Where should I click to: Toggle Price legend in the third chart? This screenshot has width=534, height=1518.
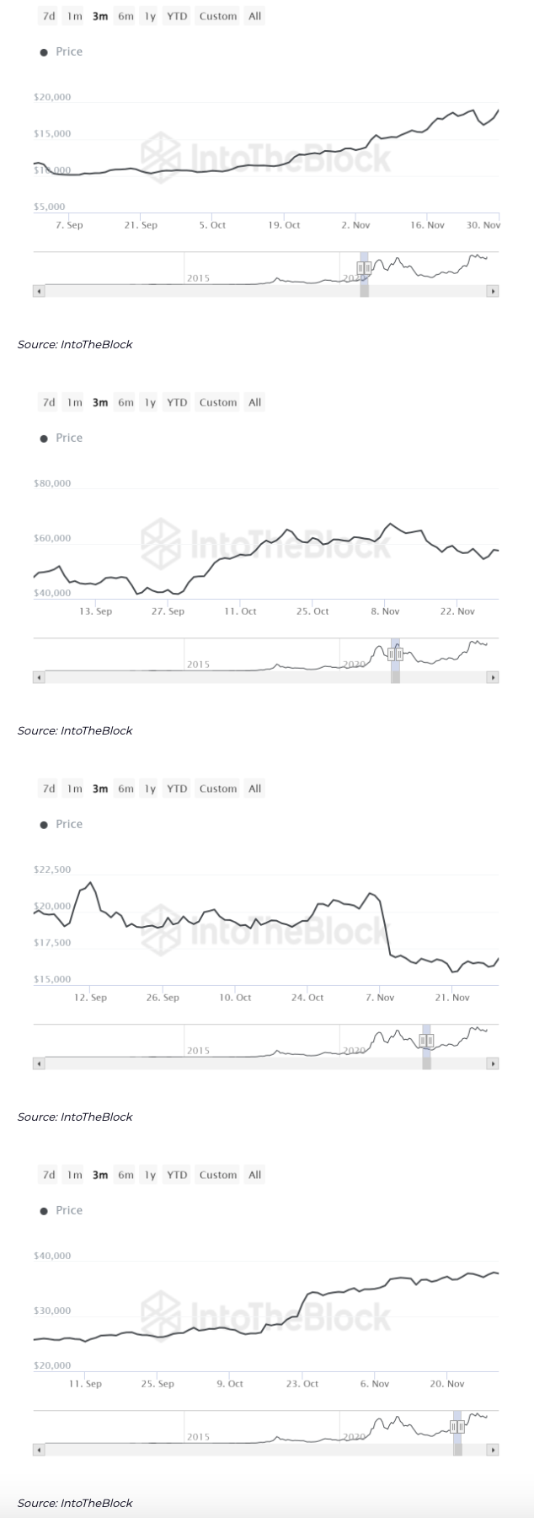61,825
